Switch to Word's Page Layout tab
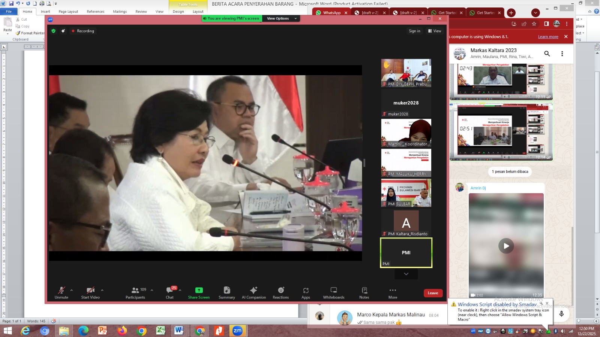Screen dimensions: 600x337 point(68,12)
